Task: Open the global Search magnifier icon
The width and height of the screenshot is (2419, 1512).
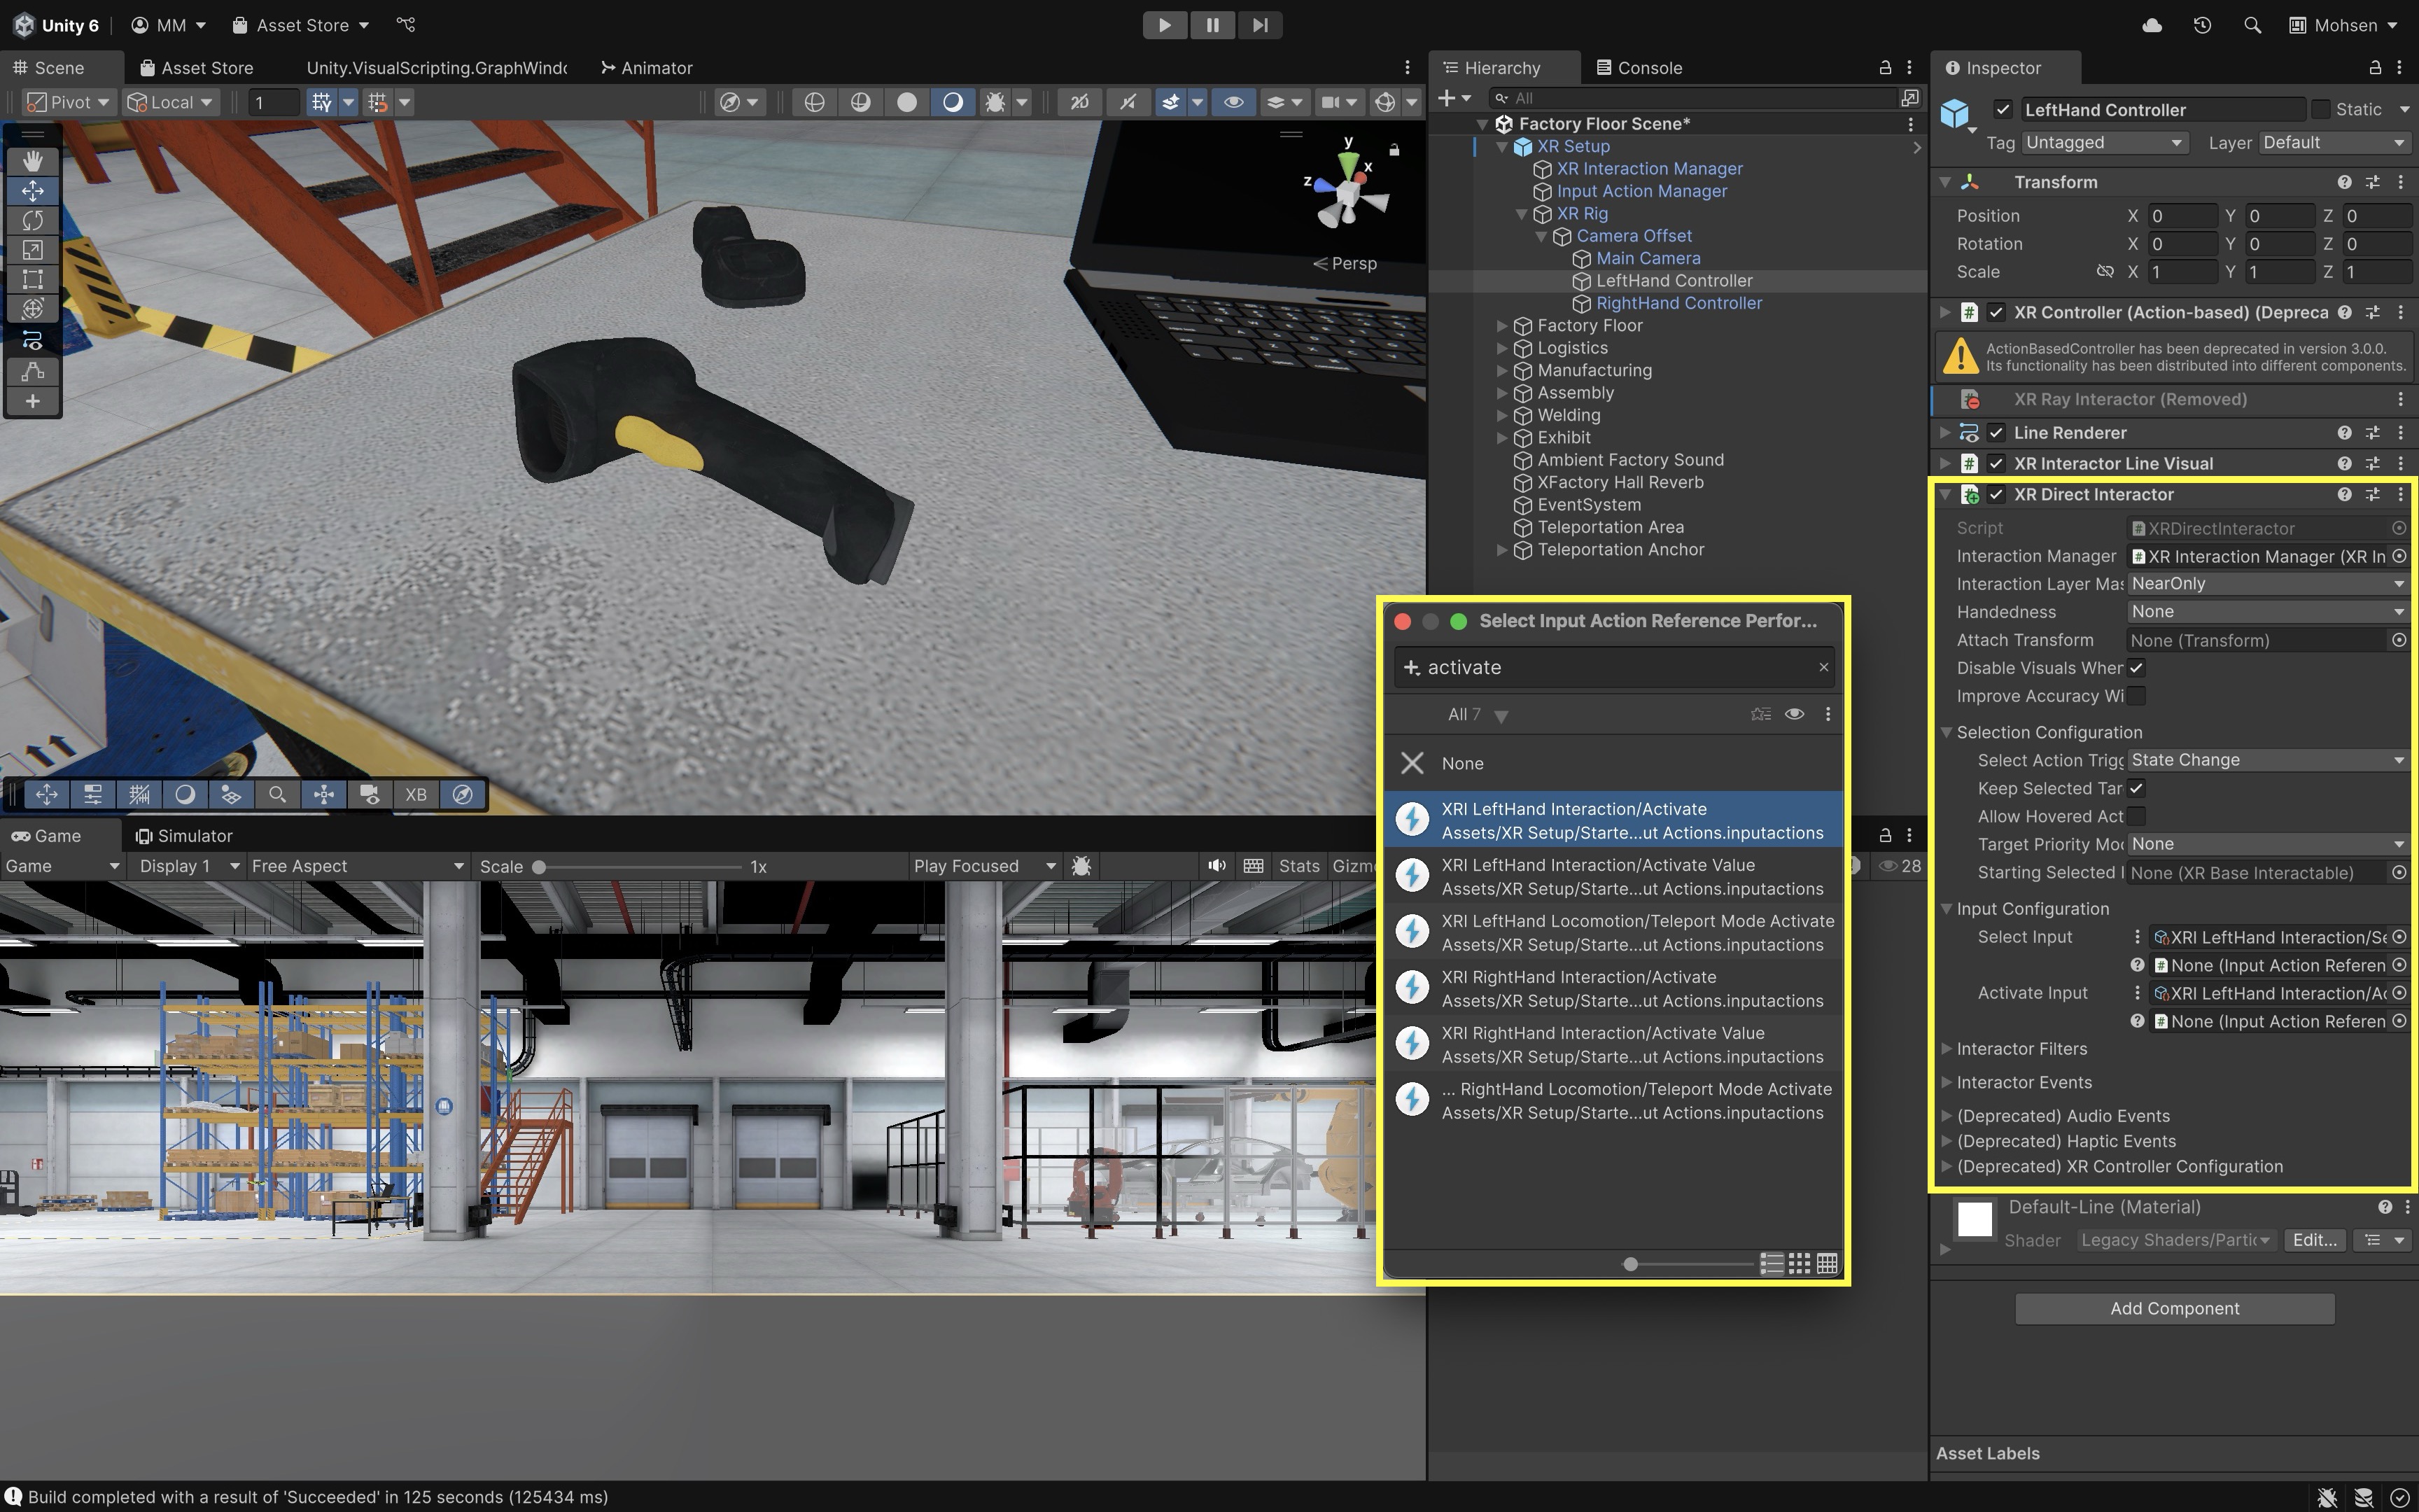Action: 2252,25
